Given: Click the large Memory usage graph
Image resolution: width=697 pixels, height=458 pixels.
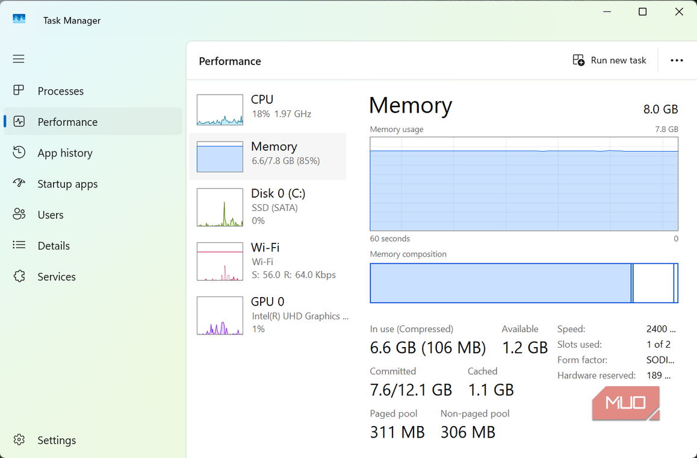Looking at the screenshot, I should (x=524, y=184).
